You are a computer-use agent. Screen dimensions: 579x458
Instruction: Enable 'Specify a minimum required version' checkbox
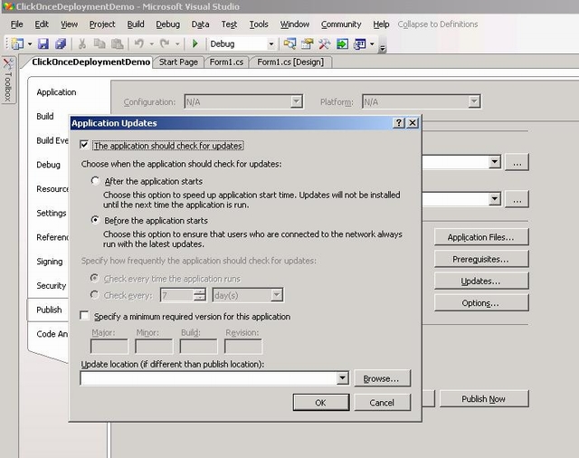tap(84, 316)
